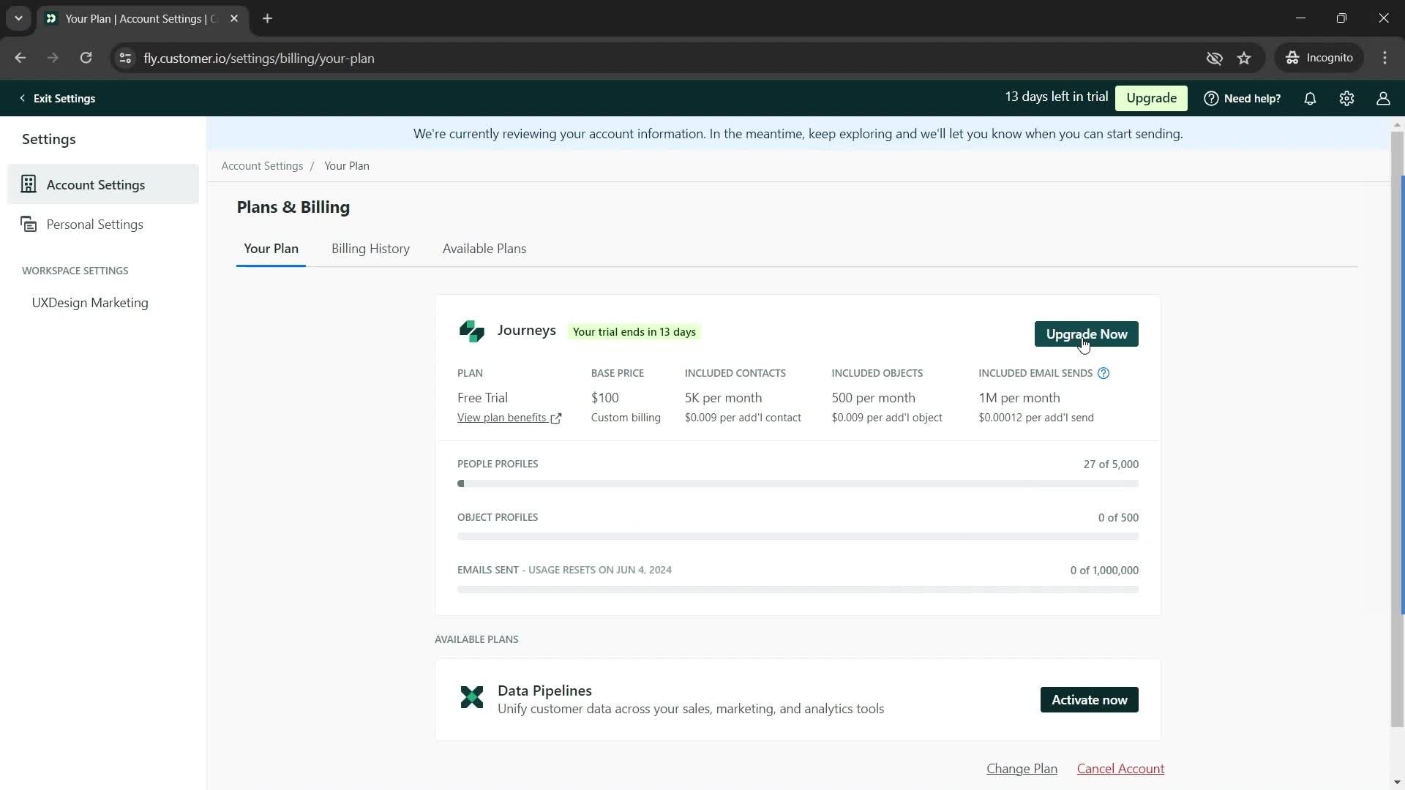Click the Personal Settings sidebar icon

coord(28,224)
